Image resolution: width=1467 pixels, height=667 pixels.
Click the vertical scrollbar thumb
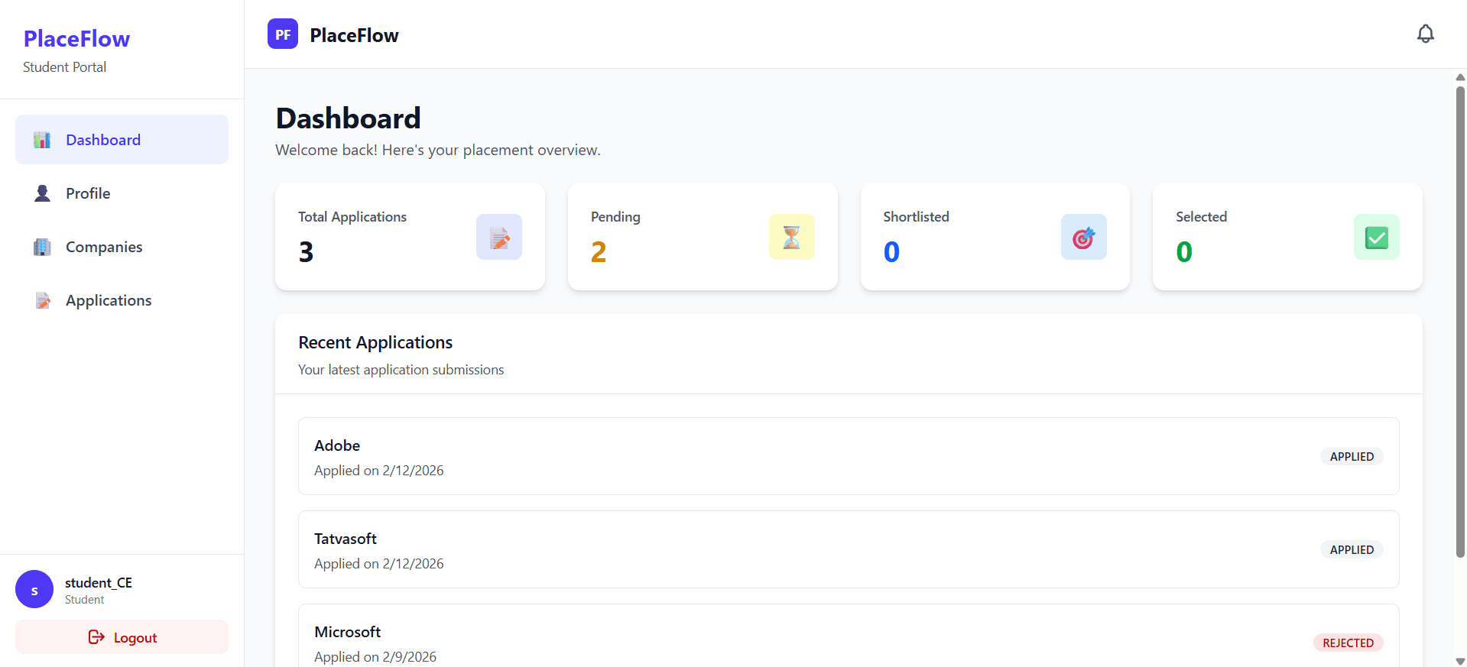click(1460, 321)
